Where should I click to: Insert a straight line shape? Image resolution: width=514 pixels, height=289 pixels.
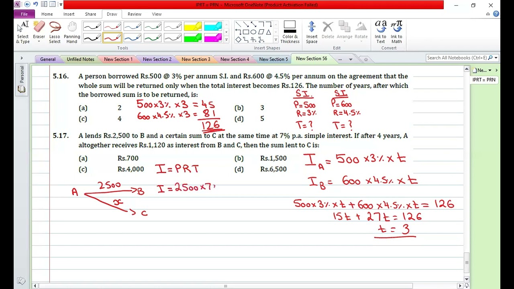(238, 24)
